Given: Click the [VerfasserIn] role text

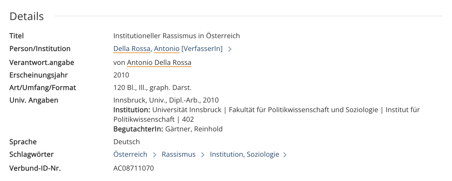Looking at the screenshot, I should tap(202, 49).
